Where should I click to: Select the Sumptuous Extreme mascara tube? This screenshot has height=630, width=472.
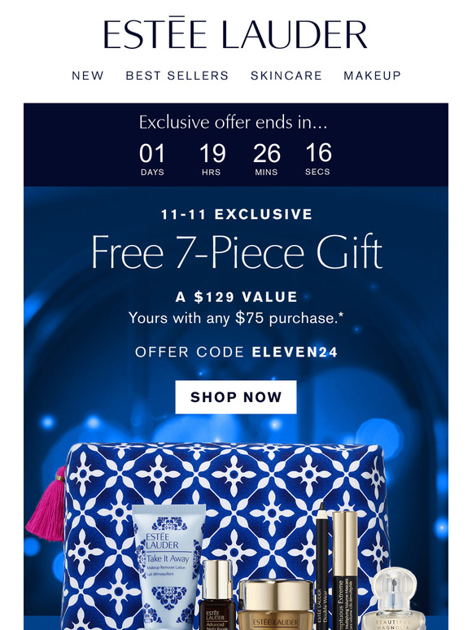345,571
